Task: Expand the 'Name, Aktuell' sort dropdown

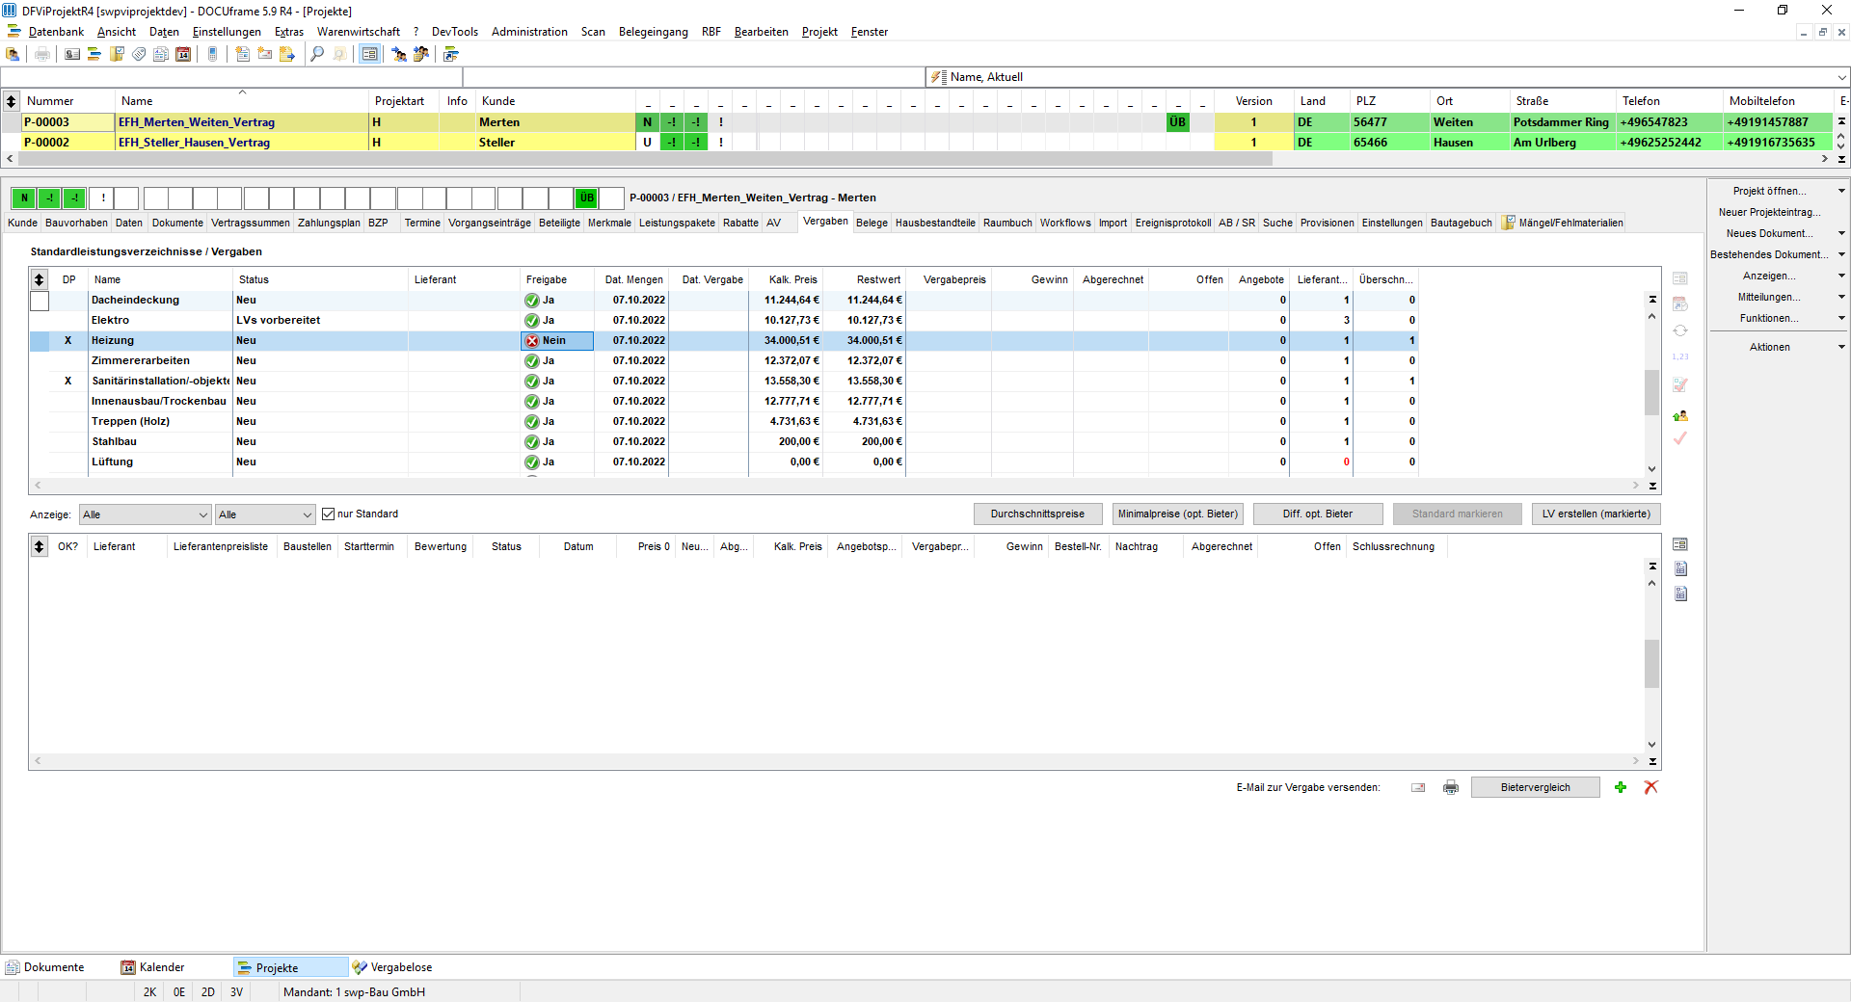Action: [x=1840, y=77]
